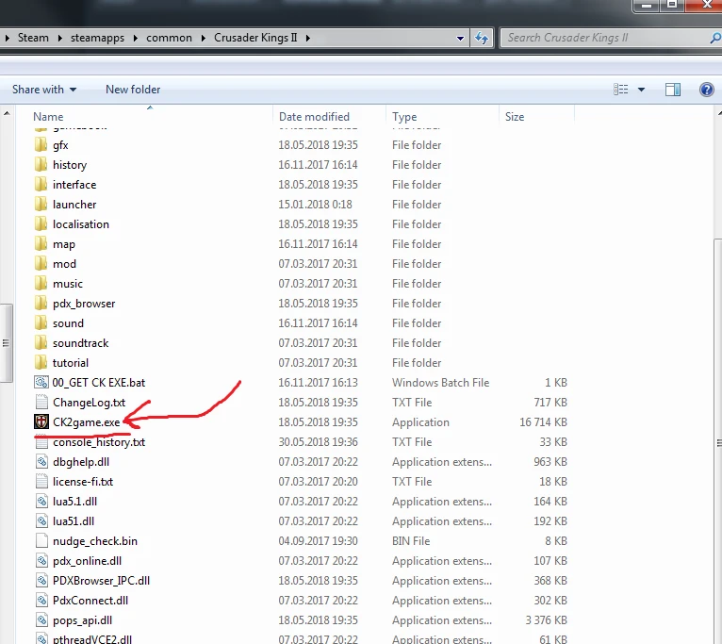The height and width of the screenshot is (644, 722).
Task: Select the soundtrack folder icon
Action: pyautogui.click(x=41, y=343)
